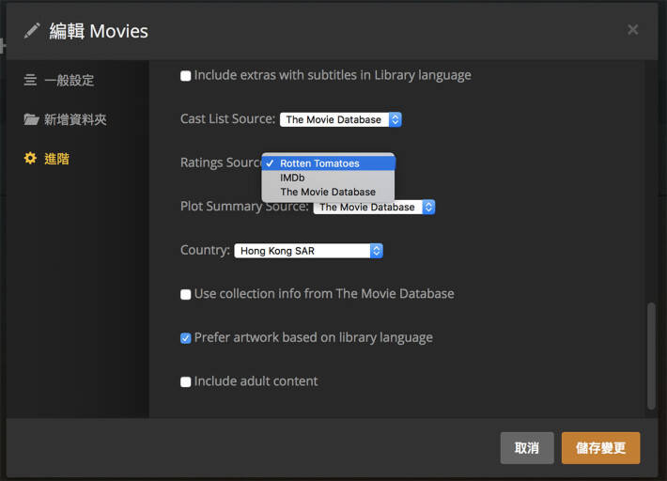This screenshot has width=667, height=481.
Task: Click the 編輯 Movies dialog title
Action: point(99,31)
